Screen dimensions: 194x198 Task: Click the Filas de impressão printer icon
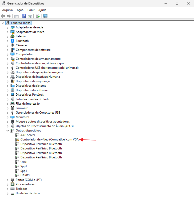tap(12, 104)
